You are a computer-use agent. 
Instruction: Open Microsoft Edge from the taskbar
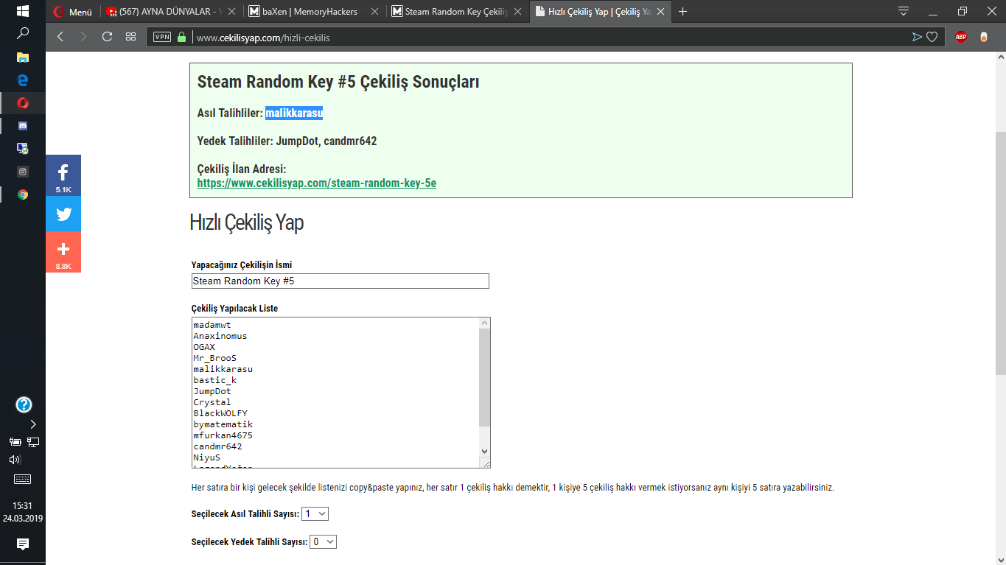tap(23, 80)
